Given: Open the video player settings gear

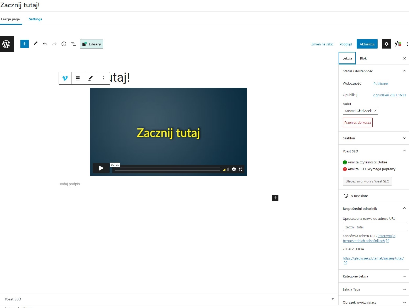Looking at the screenshot, I should click(x=234, y=169).
